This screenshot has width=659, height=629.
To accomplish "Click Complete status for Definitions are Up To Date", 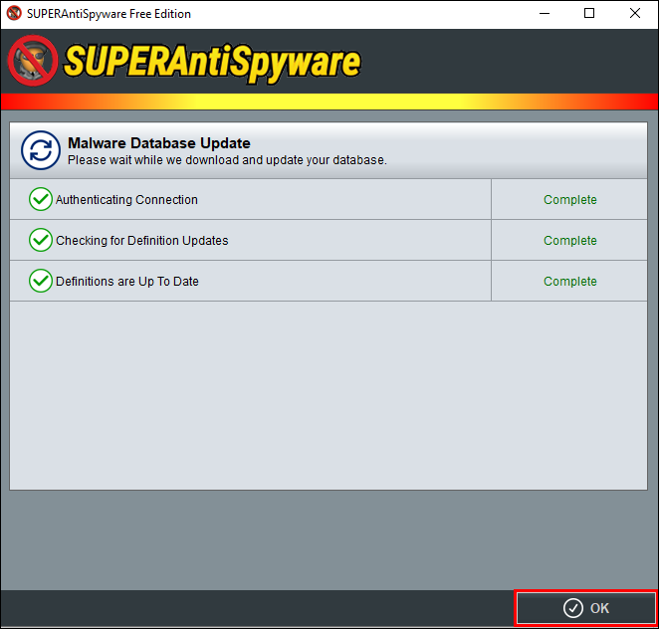I will (x=569, y=281).
